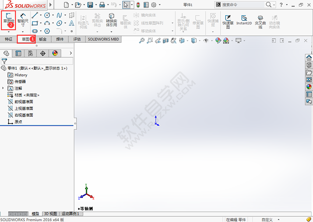
Task: Open the ConfigurationManager tab
Action: pyautogui.click(x=30, y=53)
